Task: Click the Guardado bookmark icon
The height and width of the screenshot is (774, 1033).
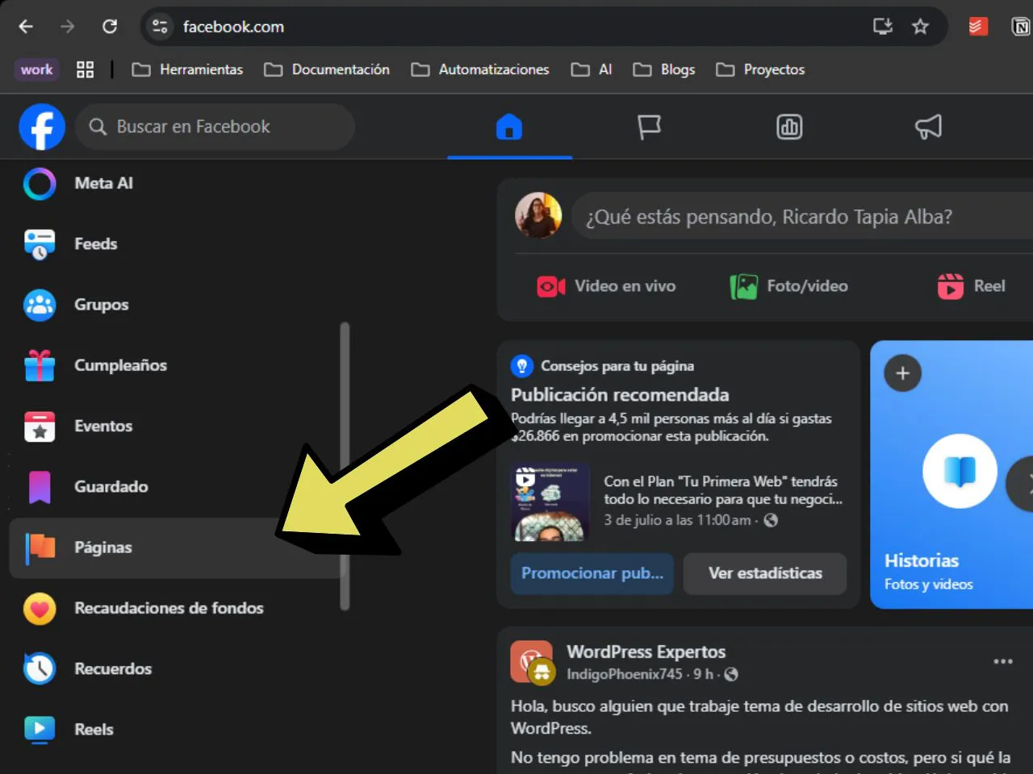Action: coord(40,487)
